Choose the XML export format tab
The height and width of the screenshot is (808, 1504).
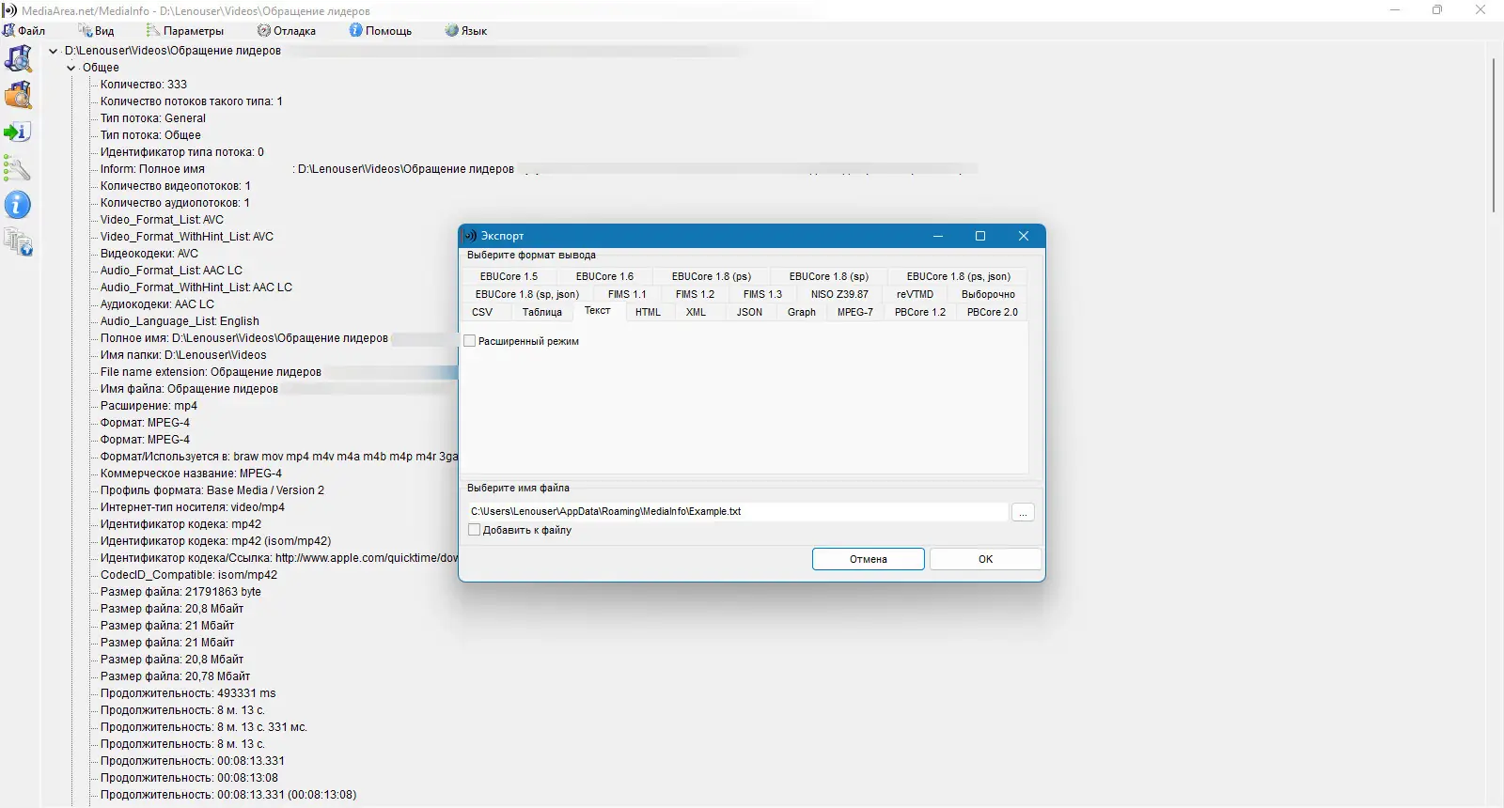tap(696, 312)
